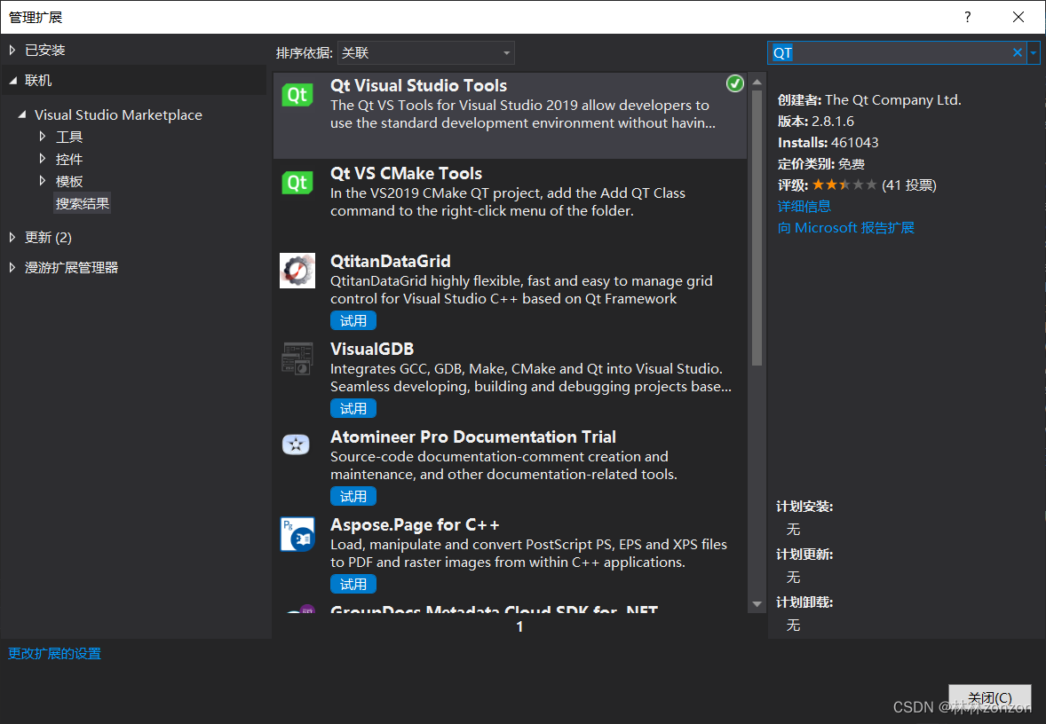Screen dimensions: 1046x724
Task: Collapse the 联机 section
Action: [12, 81]
